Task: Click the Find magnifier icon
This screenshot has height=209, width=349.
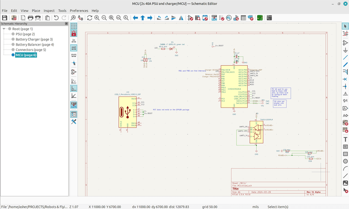Action: 73,18
